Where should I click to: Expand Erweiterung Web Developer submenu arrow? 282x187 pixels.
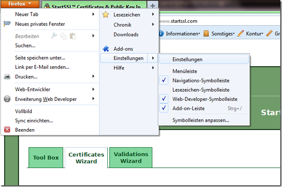(x=93, y=99)
